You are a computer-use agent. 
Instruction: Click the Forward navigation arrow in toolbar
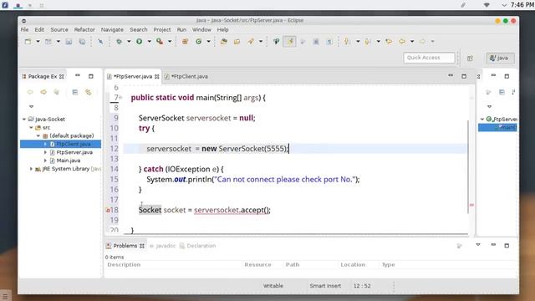[422, 41]
